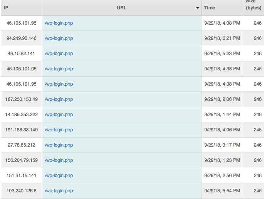Screen dimensions: 264x199
Task: Click size 246 in the 103.240.126.8 row
Action: coord(258,191)
